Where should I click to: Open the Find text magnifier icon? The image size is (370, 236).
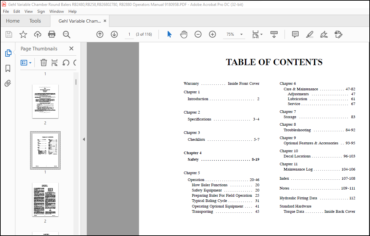coord(66,34)
